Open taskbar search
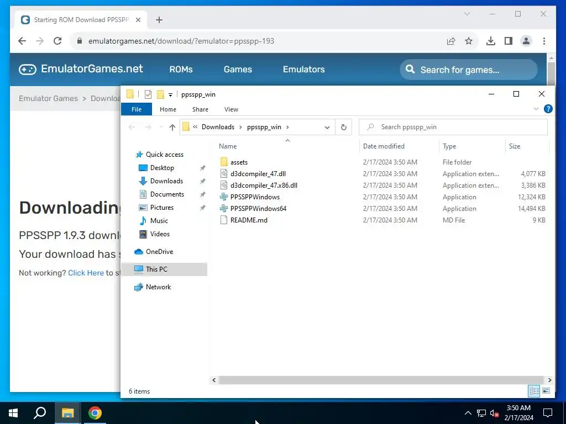 tap(40, 413)
